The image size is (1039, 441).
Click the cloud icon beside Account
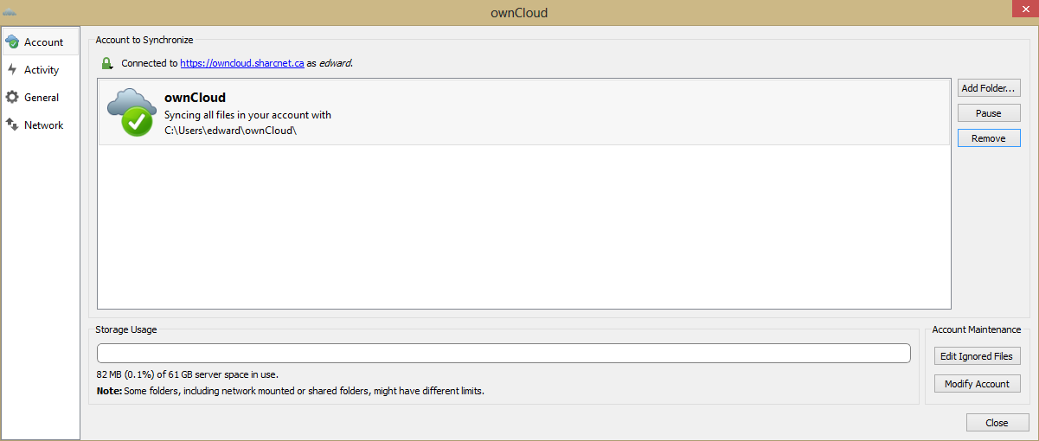click(12, 42)
